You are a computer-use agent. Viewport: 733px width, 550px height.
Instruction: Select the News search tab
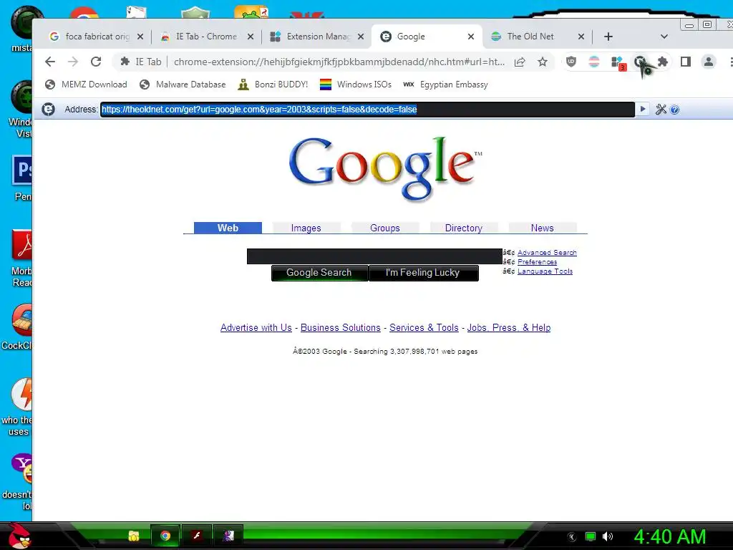click(543, 228)
